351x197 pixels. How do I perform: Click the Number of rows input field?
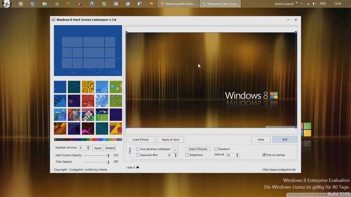83,148
